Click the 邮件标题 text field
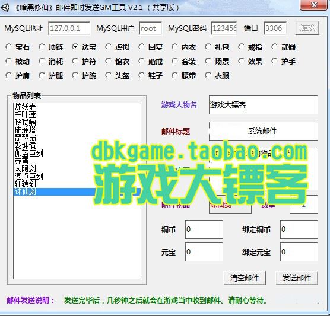The height and width of the screenshot is (316, 330). 264,131
